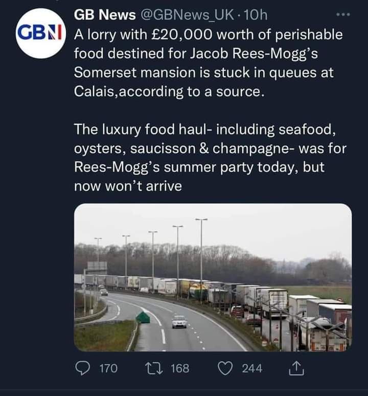Click the GB News display name

[x=105, y=15]
